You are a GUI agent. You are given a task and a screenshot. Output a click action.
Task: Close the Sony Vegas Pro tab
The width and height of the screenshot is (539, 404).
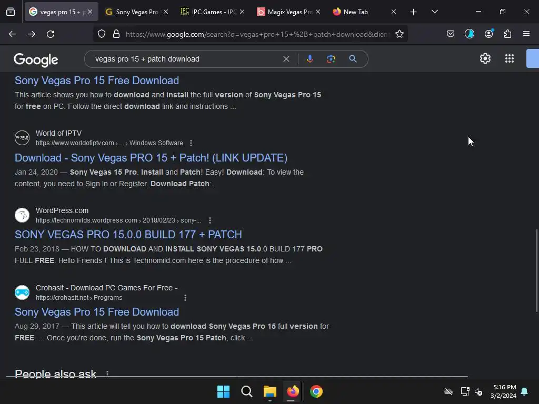click(x=166, y=12)
